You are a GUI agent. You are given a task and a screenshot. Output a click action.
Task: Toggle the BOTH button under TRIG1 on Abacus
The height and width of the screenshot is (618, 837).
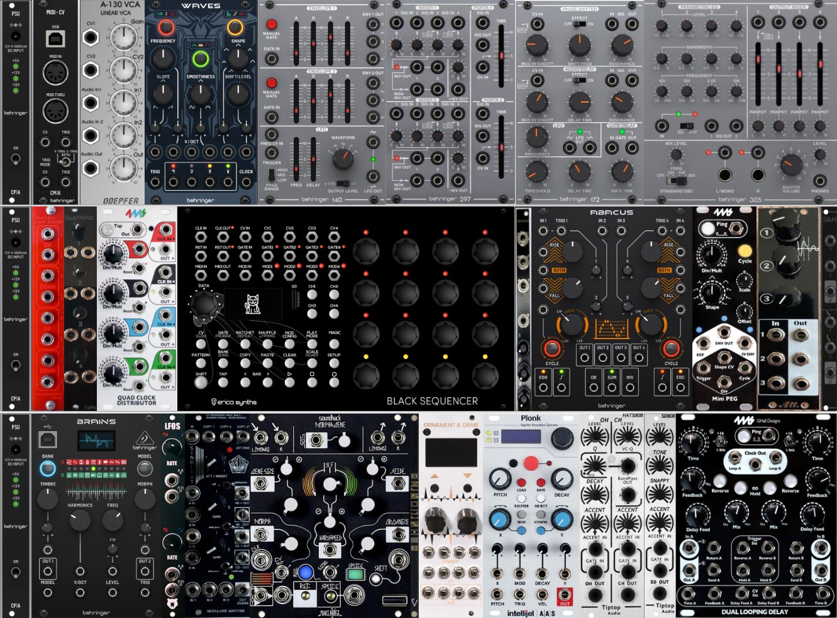tap(559, 270)
